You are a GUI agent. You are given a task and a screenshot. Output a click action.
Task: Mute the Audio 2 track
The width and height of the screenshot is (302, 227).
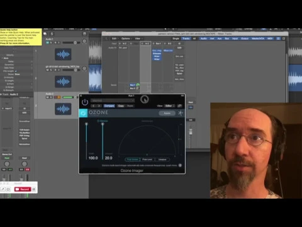click(47, 97)
